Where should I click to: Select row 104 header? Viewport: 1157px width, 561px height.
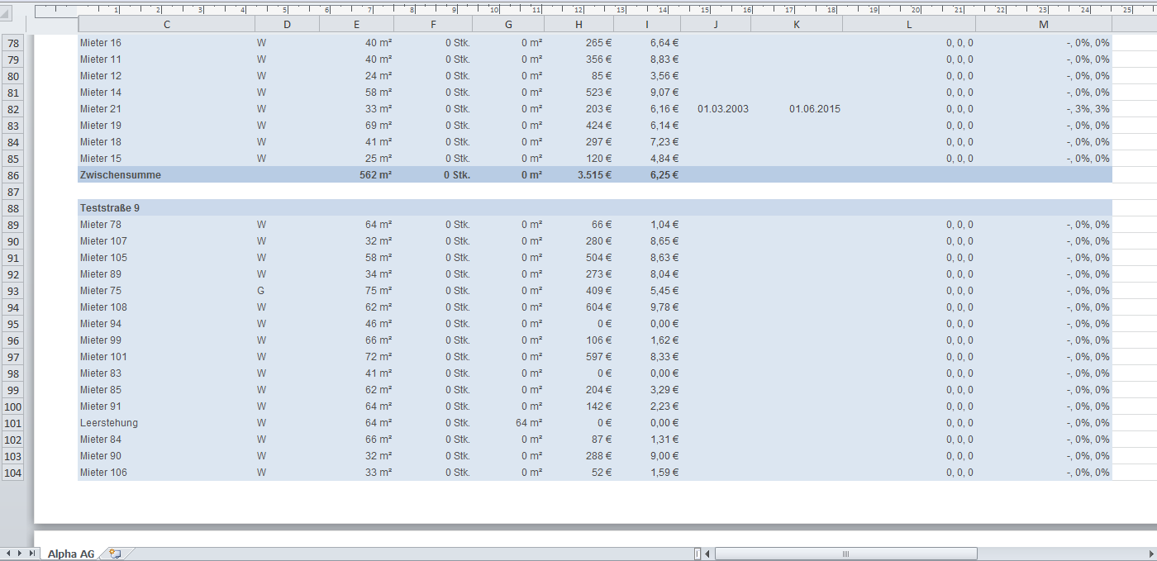[x=12, y=473]
